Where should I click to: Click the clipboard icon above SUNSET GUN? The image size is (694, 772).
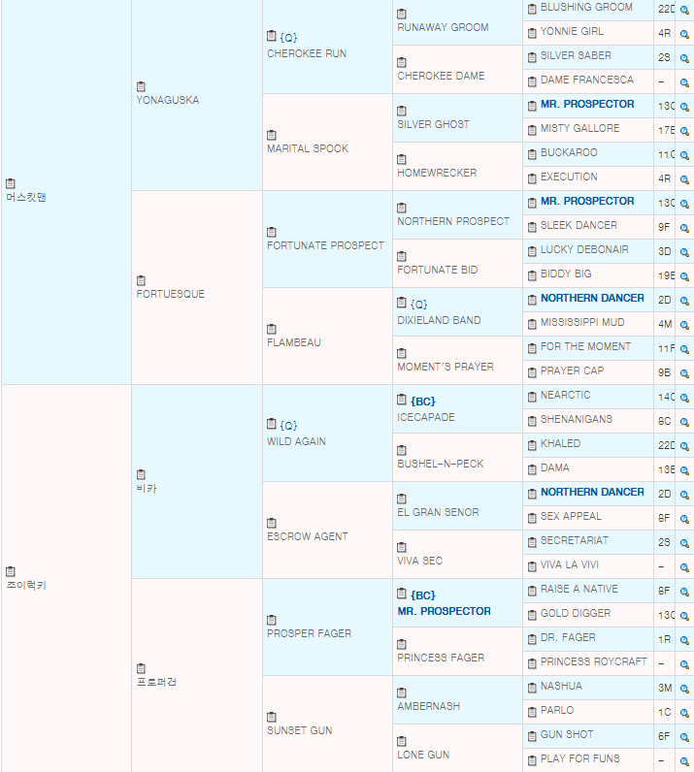click(x=272, y=717)
